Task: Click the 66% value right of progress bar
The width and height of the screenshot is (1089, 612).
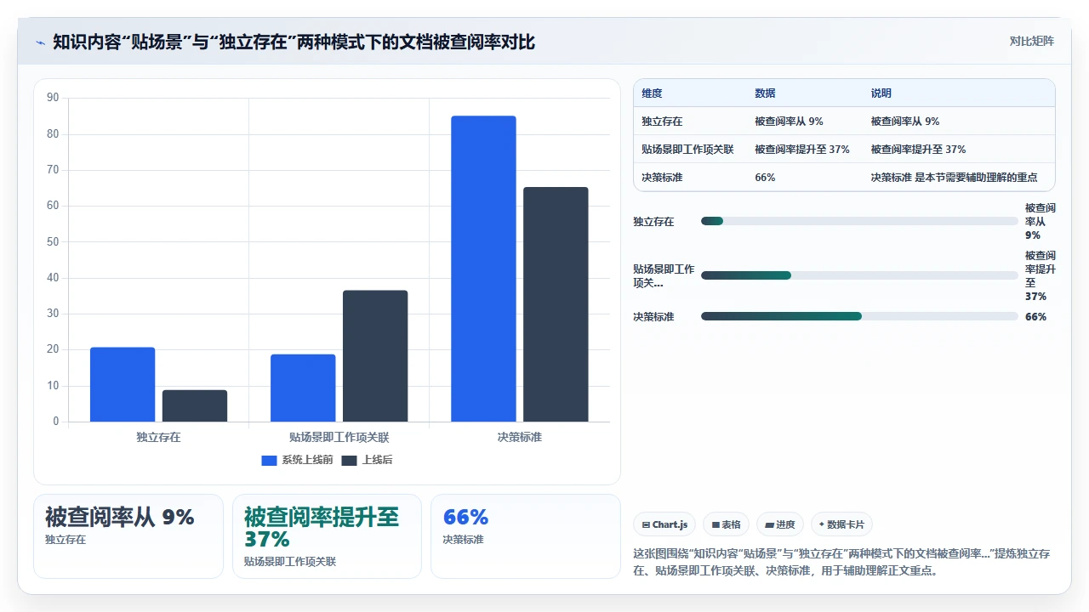Action: point(1035,316)
